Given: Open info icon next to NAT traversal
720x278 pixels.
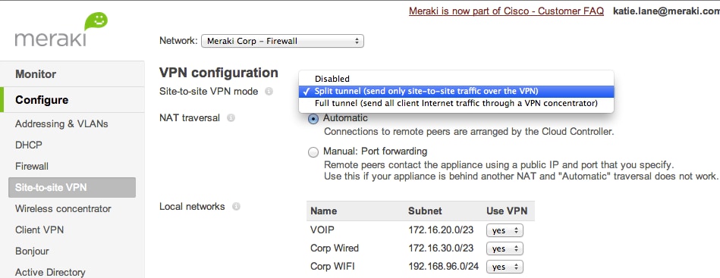Looking at the screenshot, I should [x=231, y=118].
